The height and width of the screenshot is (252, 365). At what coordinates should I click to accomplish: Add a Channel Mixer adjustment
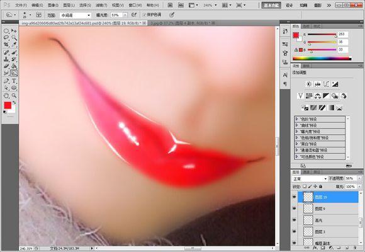pyautogui.click(x=344, y=96)
